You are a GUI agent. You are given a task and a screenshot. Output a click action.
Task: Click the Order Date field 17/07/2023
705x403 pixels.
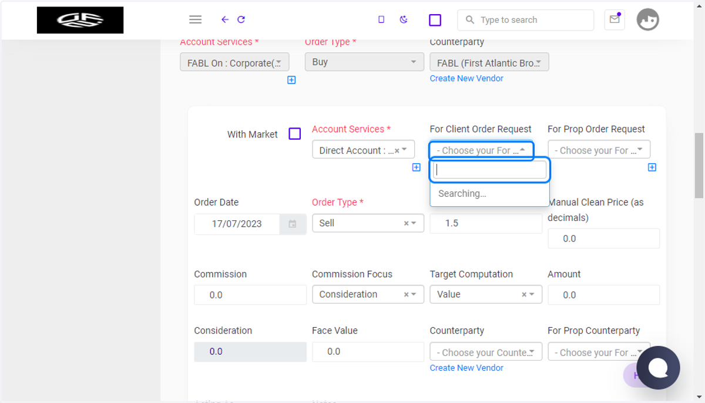[237, 224]
